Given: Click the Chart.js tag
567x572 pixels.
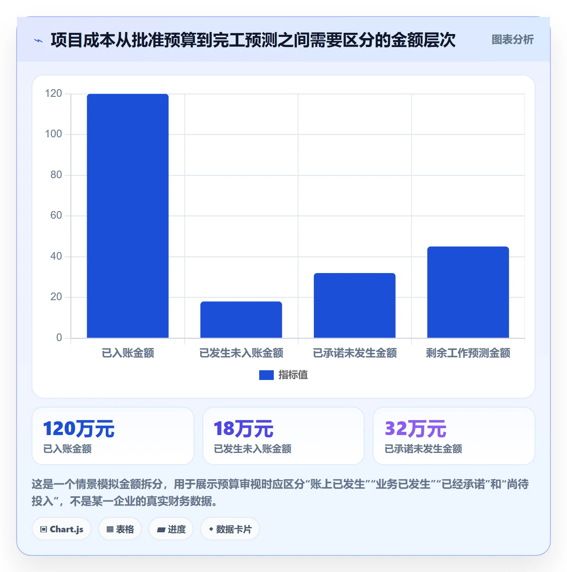Looking at the screenshot, I should point(62,529).
